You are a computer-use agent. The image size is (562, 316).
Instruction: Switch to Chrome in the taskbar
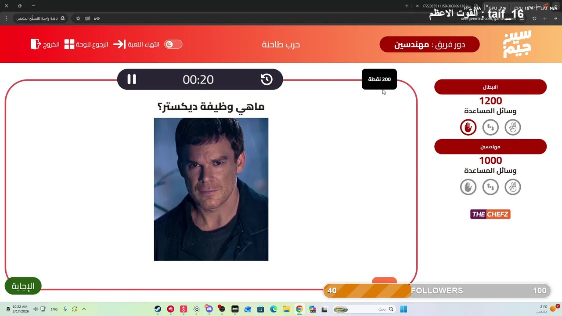point(299,309)
